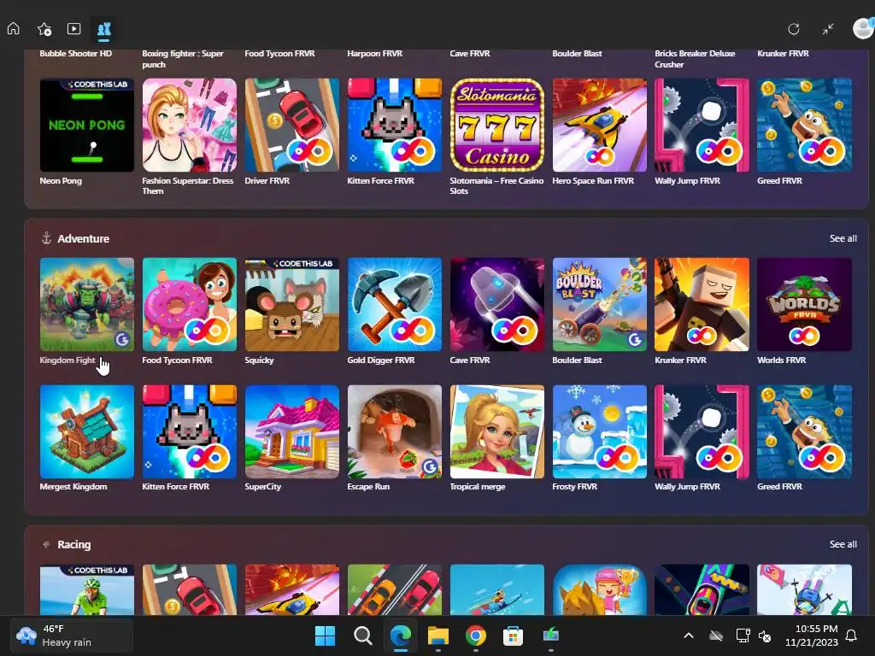
Task: Open Microsoft Store from taskbar
Action: pos(513,635)
